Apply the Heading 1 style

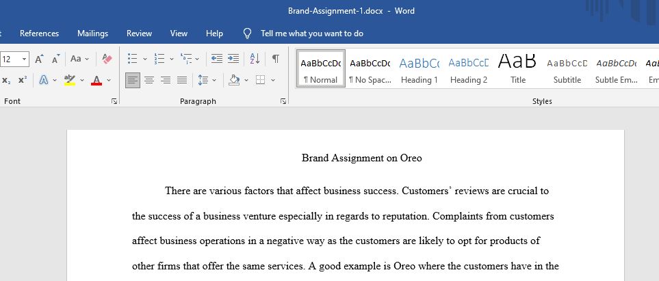(x=419, y=69)
